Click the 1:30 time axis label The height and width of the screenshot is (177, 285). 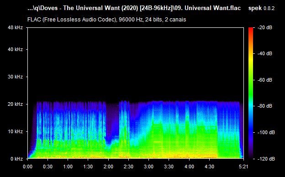click(x=88, y=167)
